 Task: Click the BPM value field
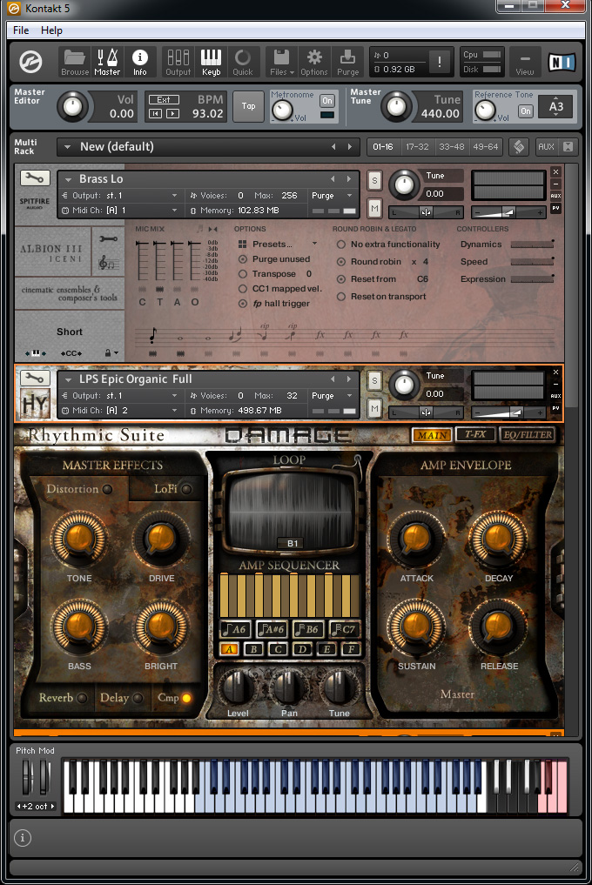[x=207, y=113]
